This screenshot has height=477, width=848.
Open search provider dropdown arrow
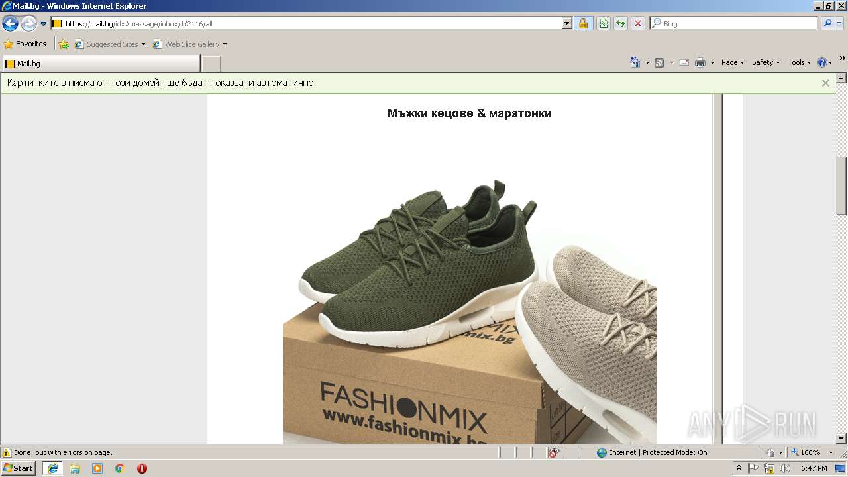840,23
